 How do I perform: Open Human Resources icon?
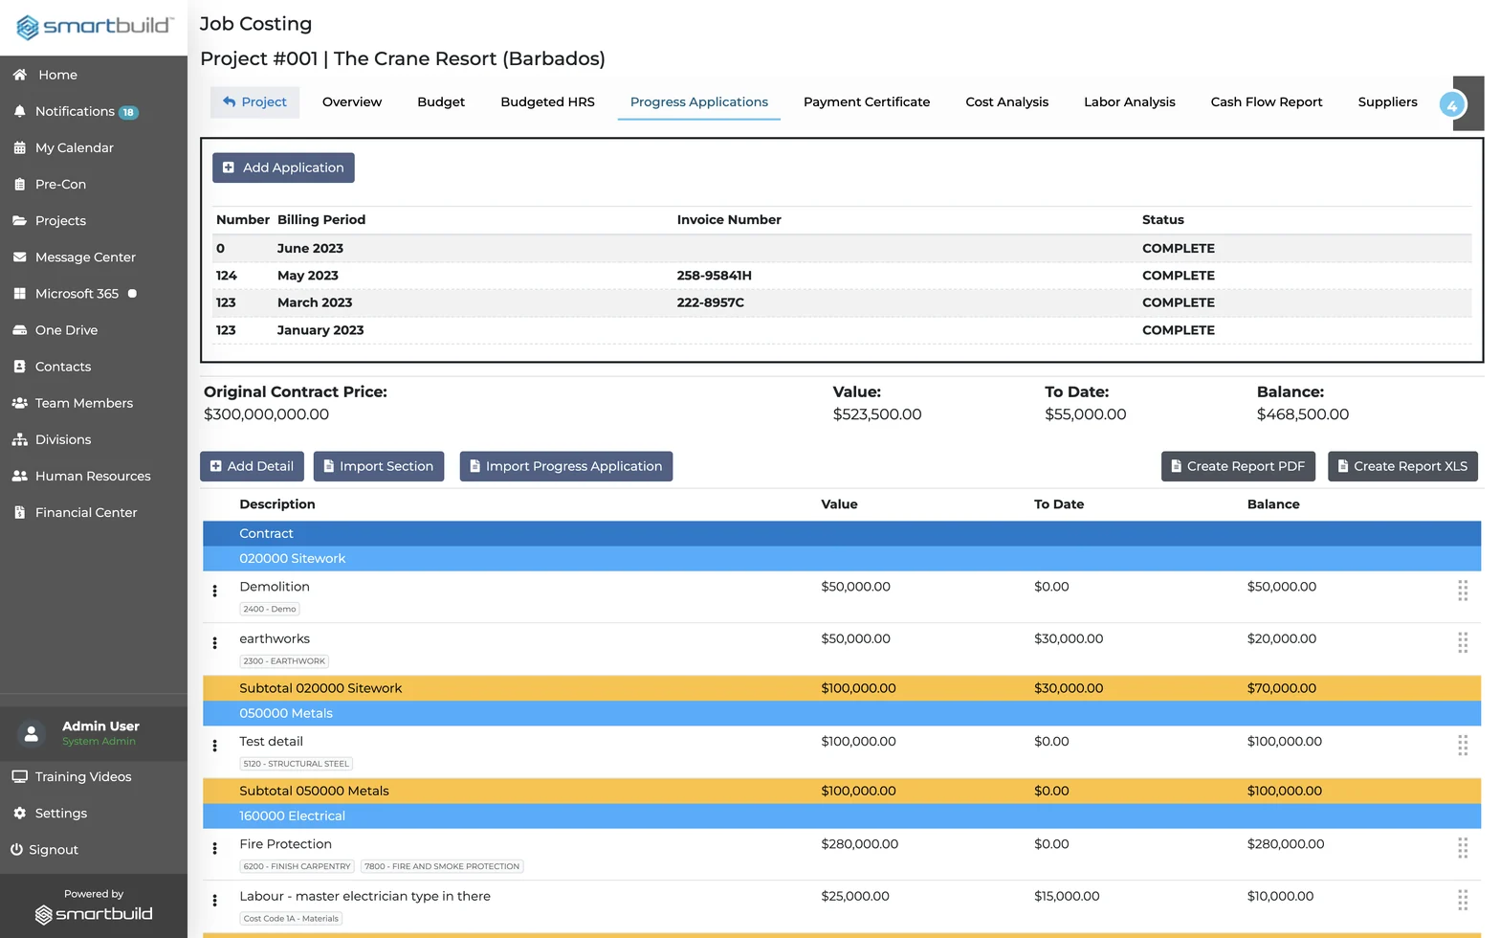click(x=19, y=476)
